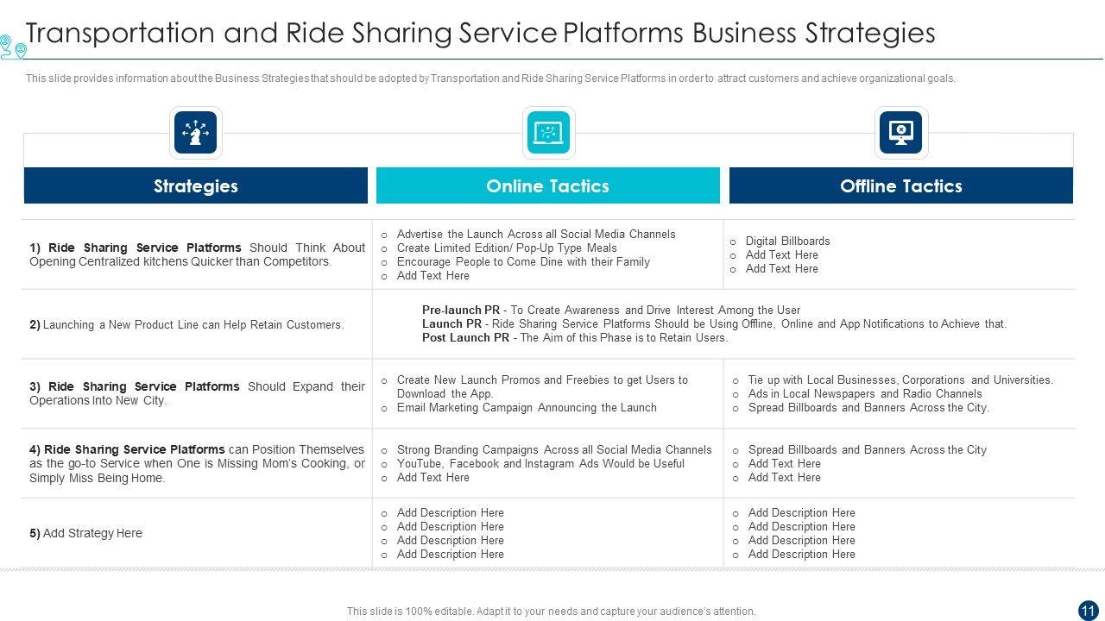Click "YouTube, Facebook and Instagram Ads Would be Useful"
1105x621 pixels.
click(x=540, y=464)
